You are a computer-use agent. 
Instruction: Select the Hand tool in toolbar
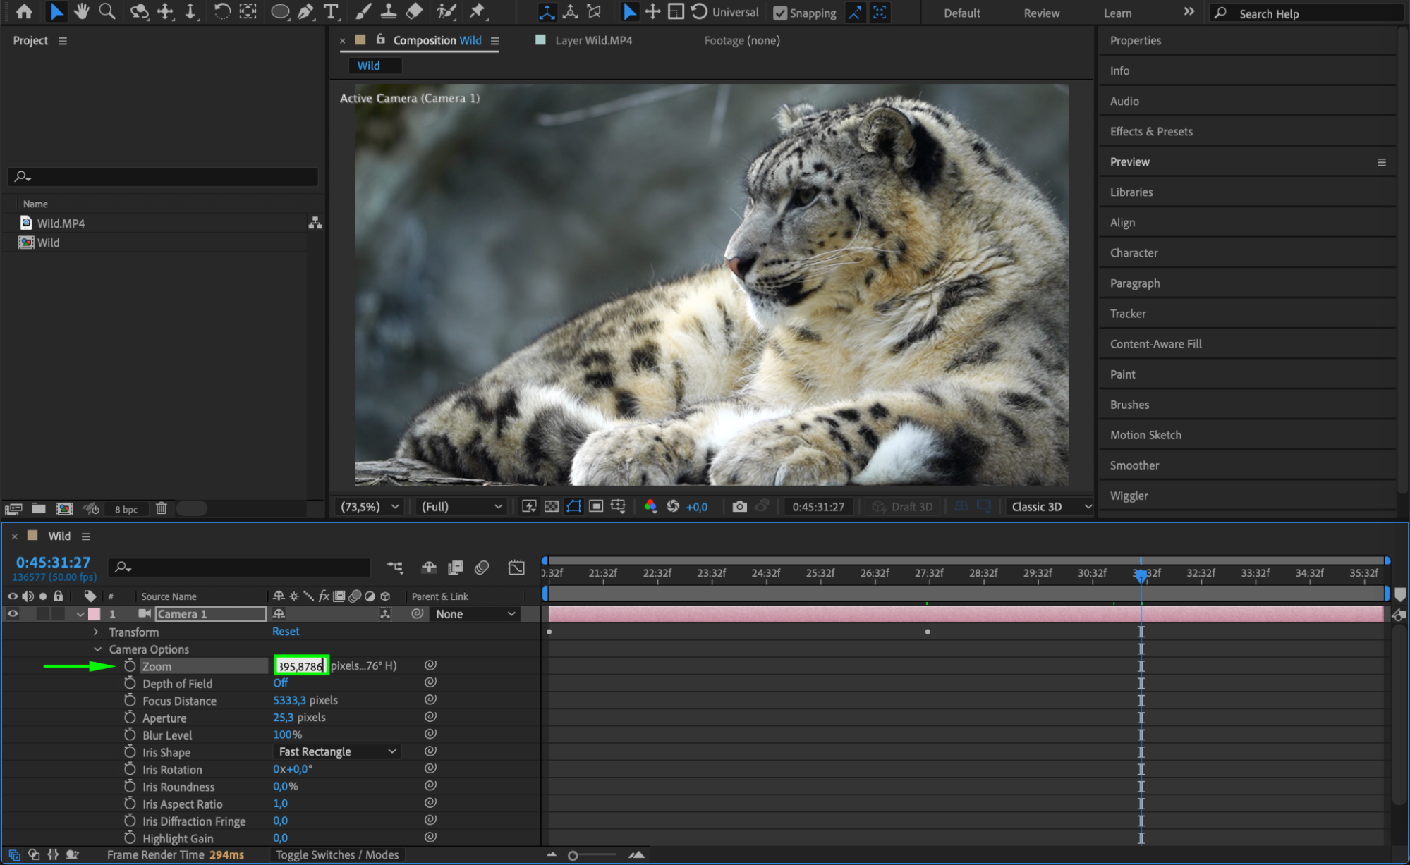pos(82,11)
